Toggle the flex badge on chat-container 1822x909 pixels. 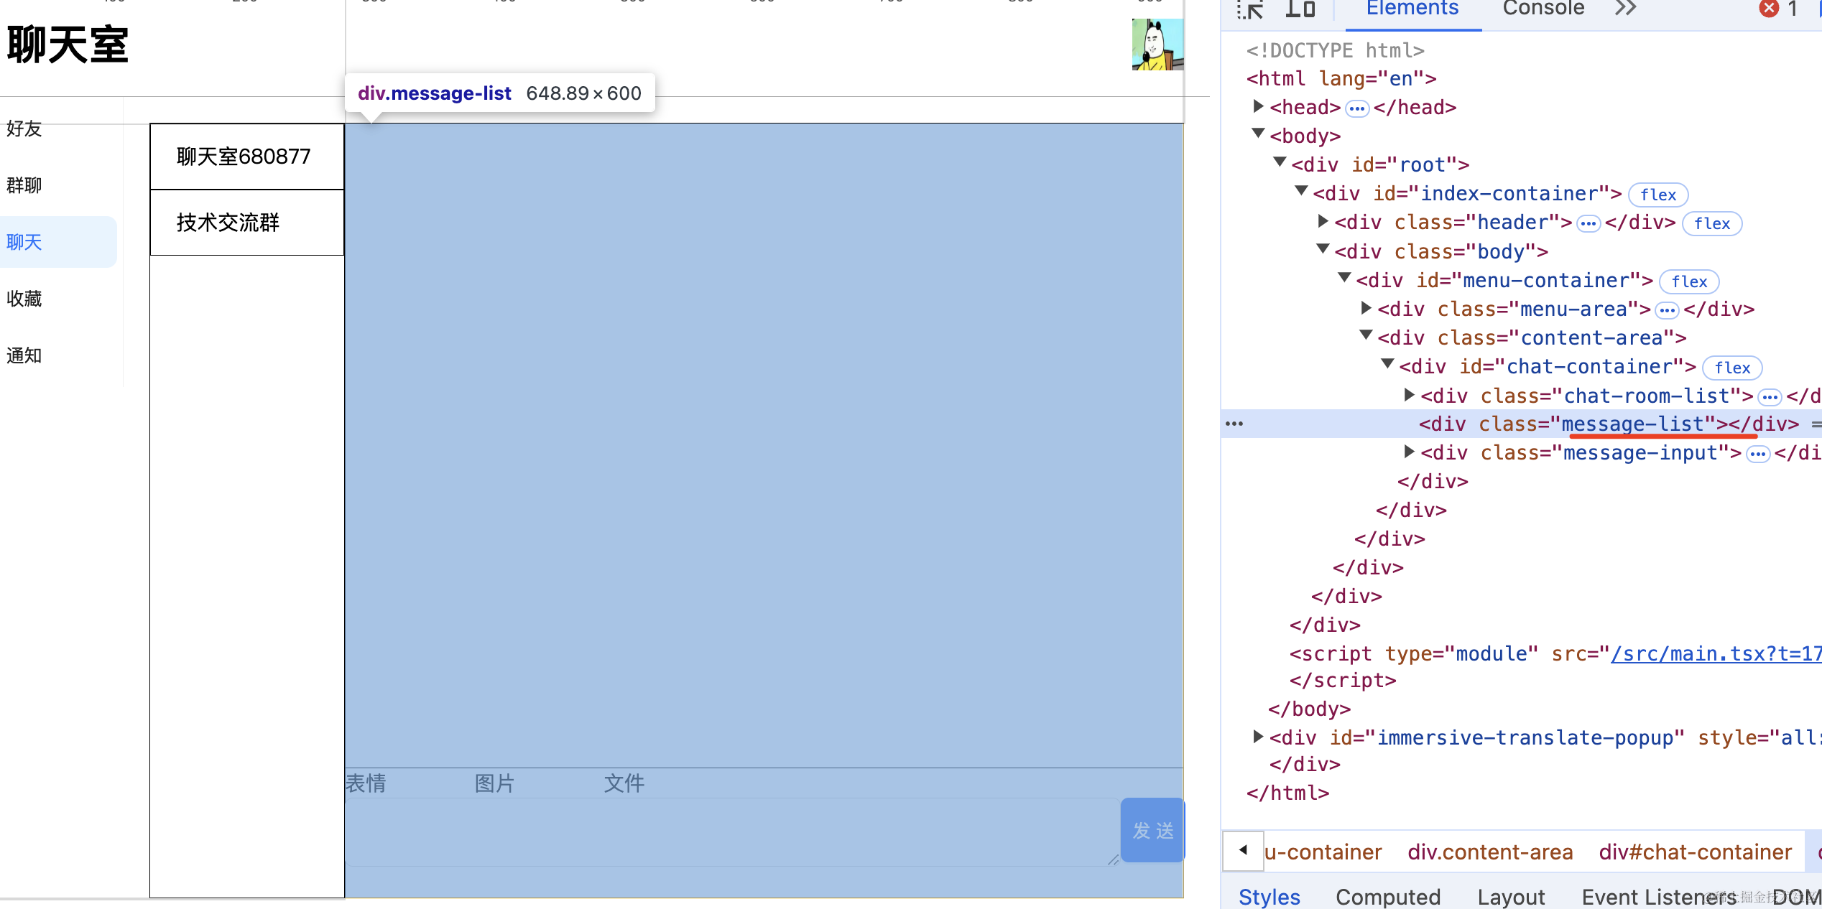tap(1731, 368)
